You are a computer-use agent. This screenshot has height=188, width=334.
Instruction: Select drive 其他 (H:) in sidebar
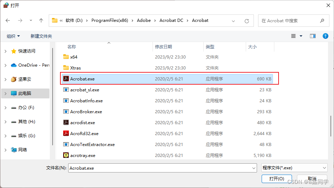26,122
